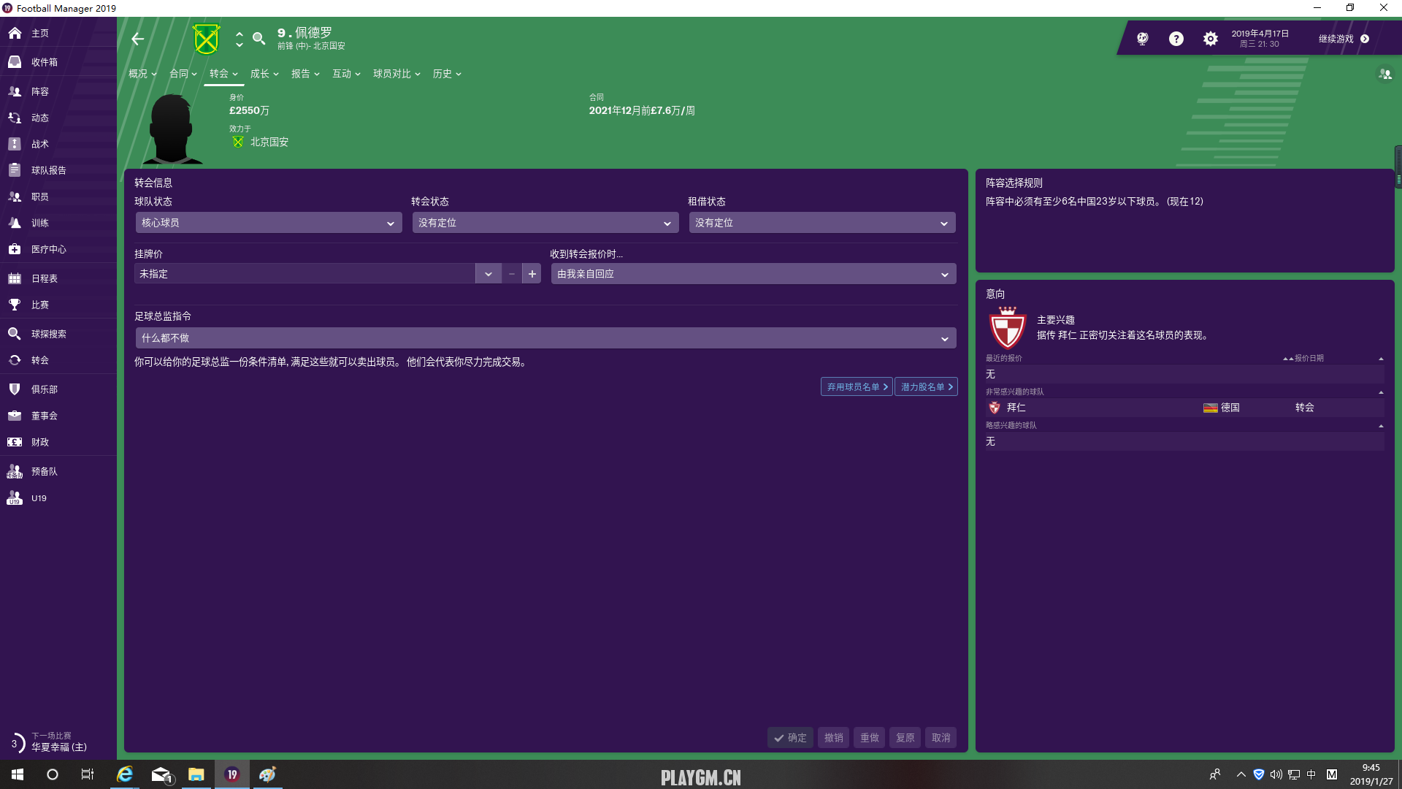The height and width of the screenshot is (789, 1402).
Task: Open 转会 transfers icon in sidebar
Action: coord(15,360)
